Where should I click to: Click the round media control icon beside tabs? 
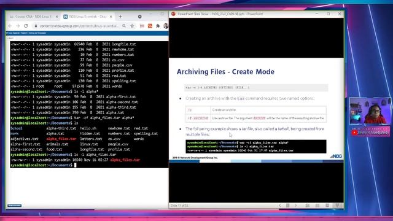[139, 17]
